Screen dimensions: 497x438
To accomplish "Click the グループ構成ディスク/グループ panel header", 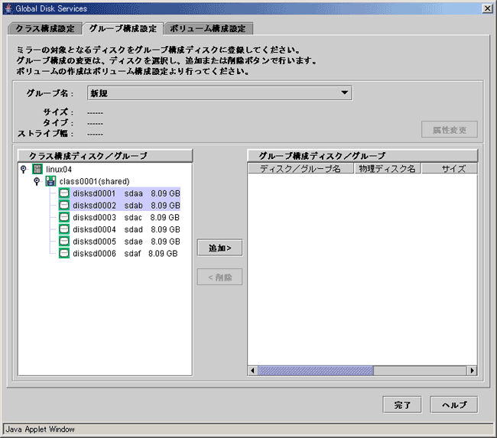I will pos(362,156).
